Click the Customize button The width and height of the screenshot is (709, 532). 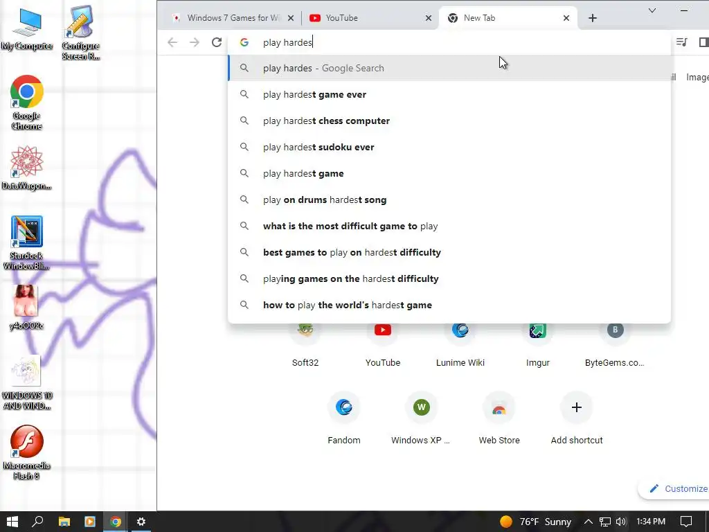(x=674, y=488)
